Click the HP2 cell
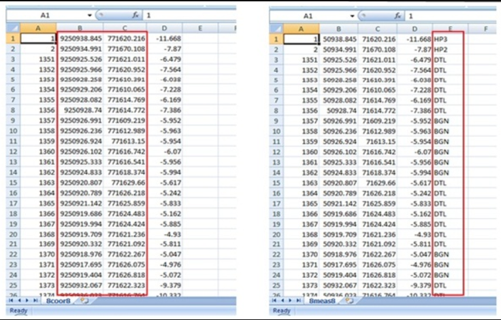Screen dimensions: 501x320 [450, 50]
